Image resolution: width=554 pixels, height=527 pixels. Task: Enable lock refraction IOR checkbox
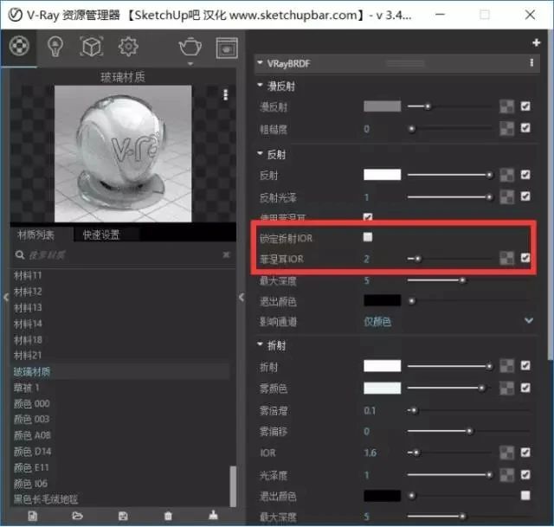tap(368, 236)
